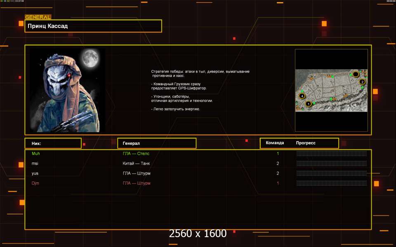Click start position marker 1 on map

tap(308, 104)
